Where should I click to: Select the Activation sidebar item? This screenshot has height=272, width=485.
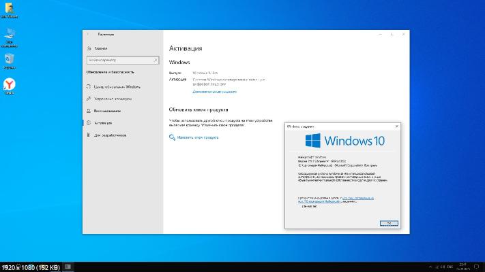(103, 123)
